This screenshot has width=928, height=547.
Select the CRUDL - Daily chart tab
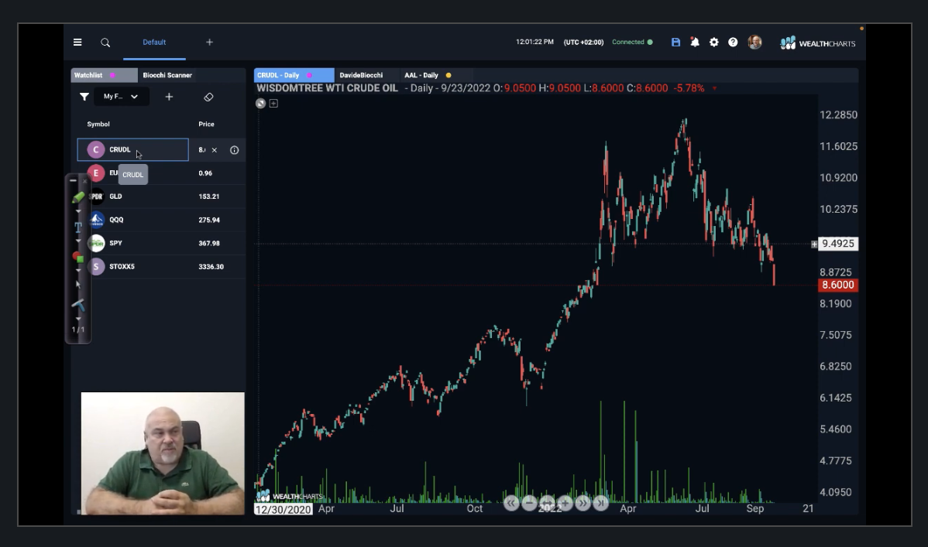click(x=294, y=75)
